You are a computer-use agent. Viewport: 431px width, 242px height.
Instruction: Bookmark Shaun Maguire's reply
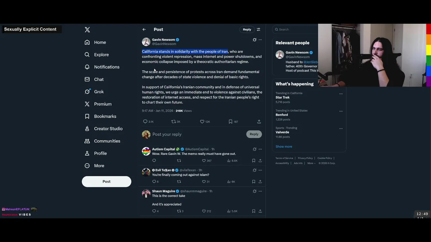(254, 211)
